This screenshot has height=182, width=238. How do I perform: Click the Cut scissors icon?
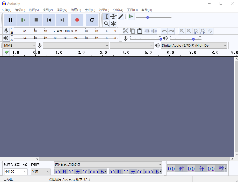(x=126, y=31)
